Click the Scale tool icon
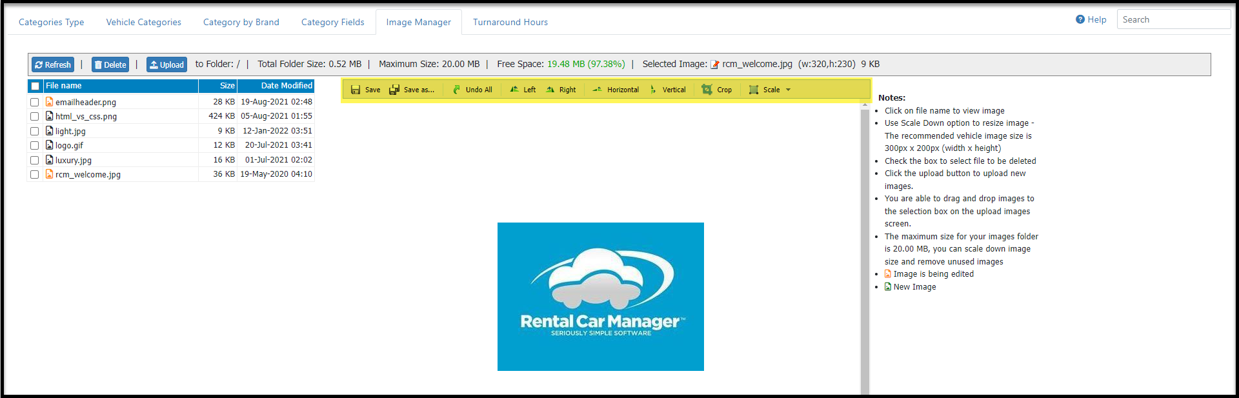This screenshot has width=1239, height=398. (754, 90)
